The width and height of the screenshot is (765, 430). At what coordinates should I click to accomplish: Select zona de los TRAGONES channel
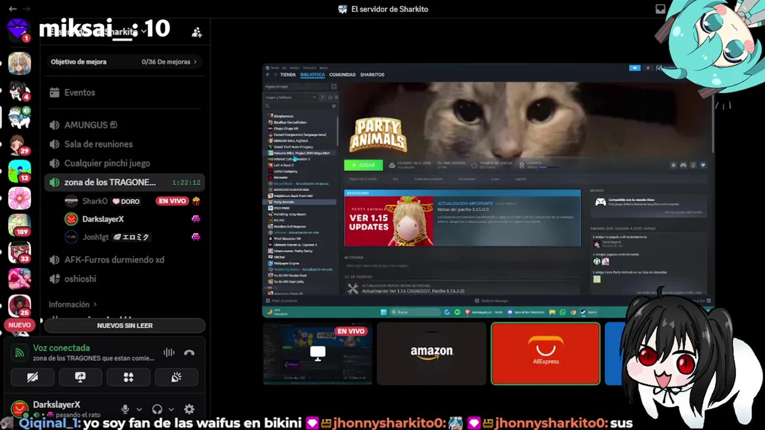(x=125, y=182)
